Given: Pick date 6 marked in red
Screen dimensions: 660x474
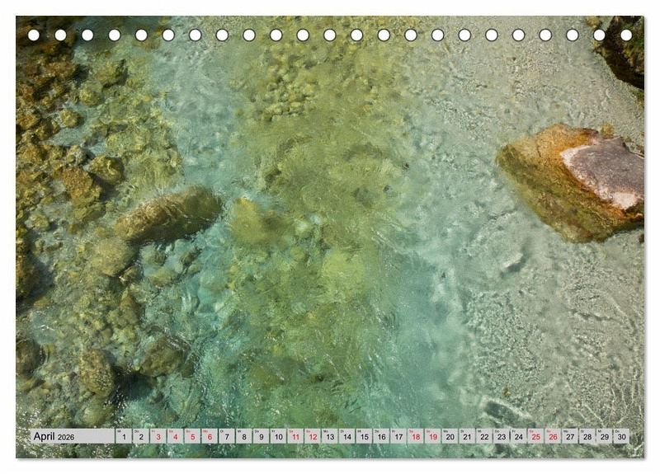Looking at the screenshot, I should click(x=210, y=437).
